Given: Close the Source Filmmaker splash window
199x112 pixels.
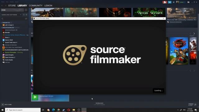Looking at the screenshot, I should coord(164,18).
